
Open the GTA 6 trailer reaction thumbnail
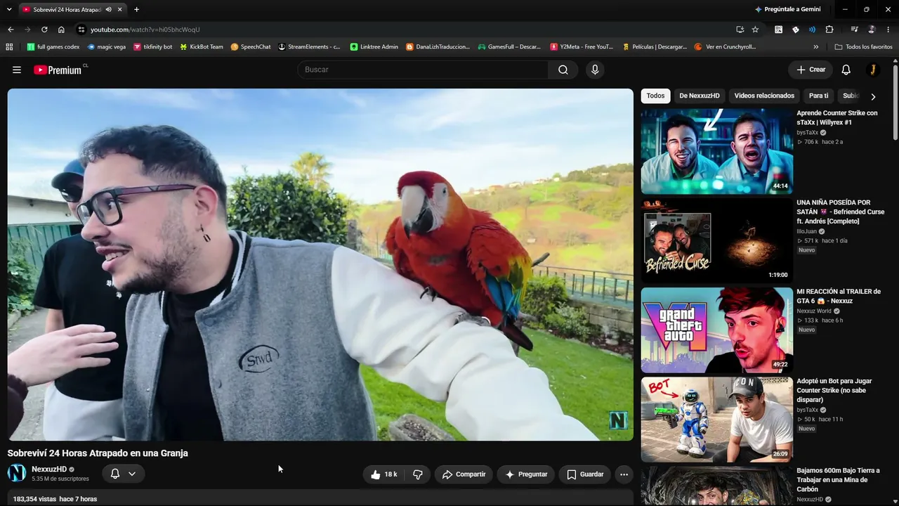point(717,330)
